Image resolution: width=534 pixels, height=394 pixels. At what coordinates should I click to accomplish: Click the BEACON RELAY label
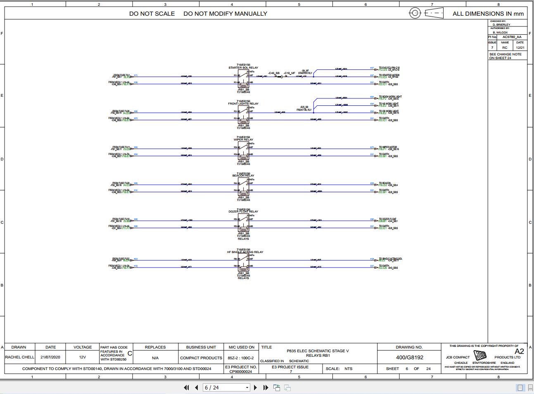[x=243, y=176]
